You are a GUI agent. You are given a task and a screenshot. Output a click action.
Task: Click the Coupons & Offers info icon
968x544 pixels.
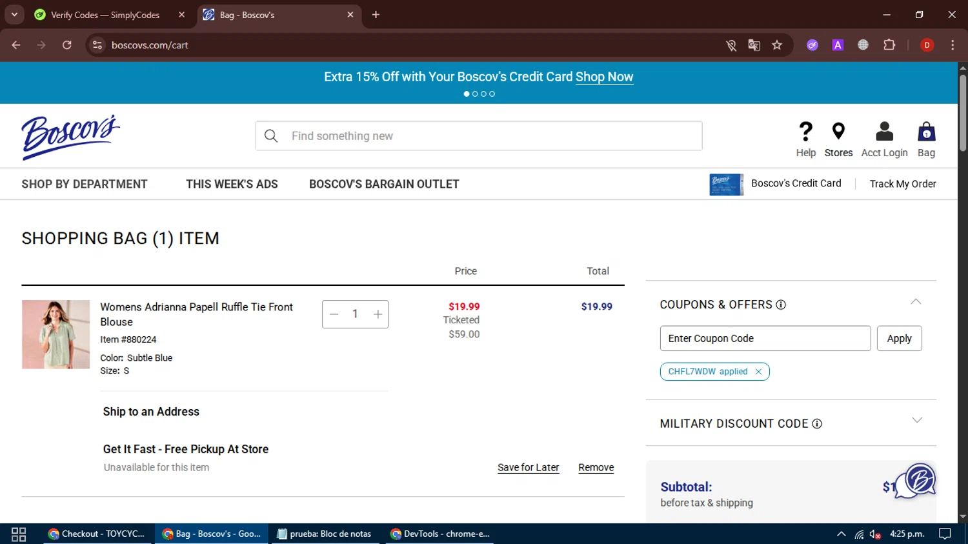tap(781, 305)
